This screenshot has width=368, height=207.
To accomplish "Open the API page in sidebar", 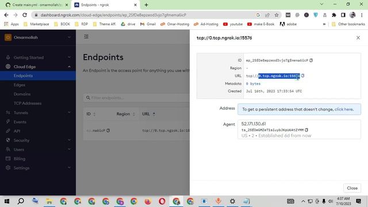I will (x=17, y=131).
